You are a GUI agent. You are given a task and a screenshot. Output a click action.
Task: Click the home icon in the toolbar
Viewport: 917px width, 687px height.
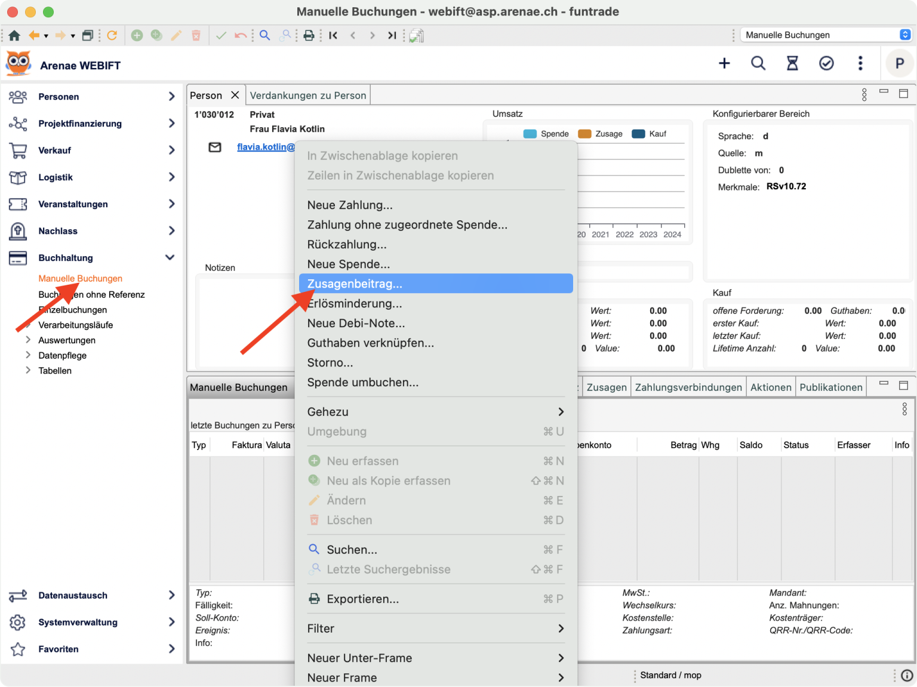click(14, 35)
